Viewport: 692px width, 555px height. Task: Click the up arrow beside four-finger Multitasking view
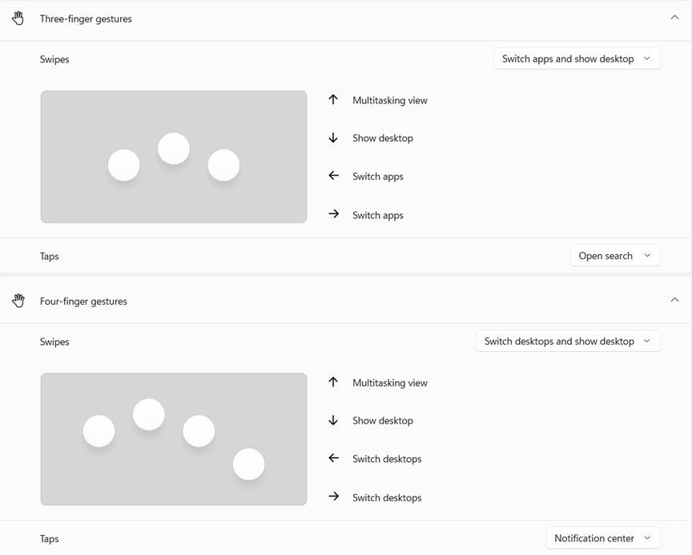[333, 383]
